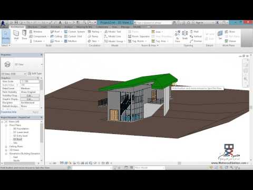Select the Railing tool
The image size is (253, 190).
click(94, 32)
